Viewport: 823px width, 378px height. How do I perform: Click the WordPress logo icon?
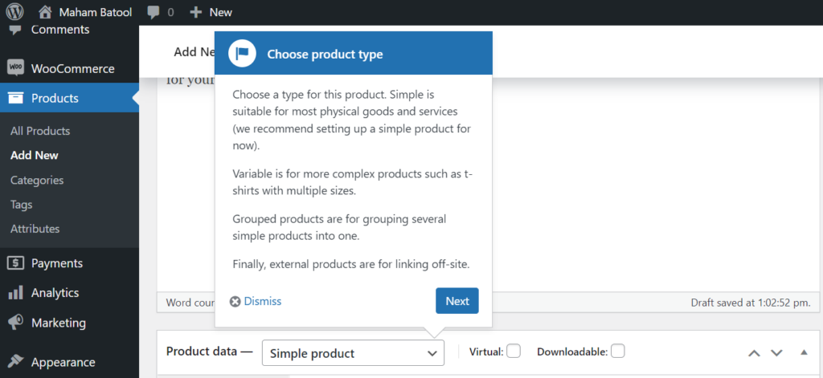(x=14, y=11)
